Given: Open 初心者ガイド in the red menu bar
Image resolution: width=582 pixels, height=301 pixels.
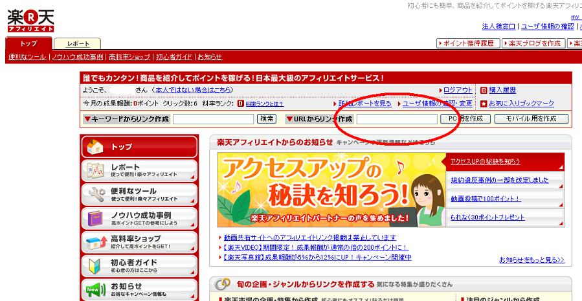Looking at the screenshot, I should pos(173,57).
